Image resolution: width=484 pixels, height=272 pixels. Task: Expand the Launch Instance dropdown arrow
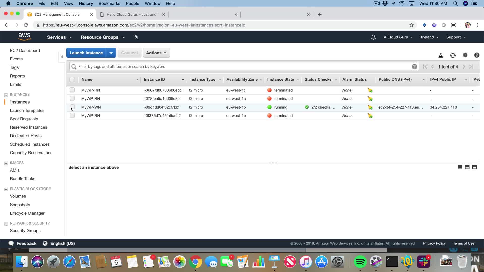click(111, 53)
